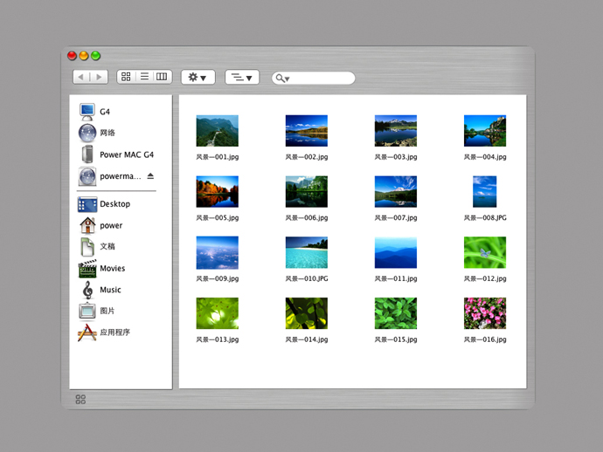The height and width of the screenshot is (452, 603).
Task: Click the file name 风景—012.jpg
Action: 485,278
